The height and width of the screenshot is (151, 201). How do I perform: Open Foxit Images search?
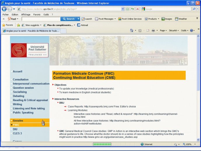click(x=167, y=19)
